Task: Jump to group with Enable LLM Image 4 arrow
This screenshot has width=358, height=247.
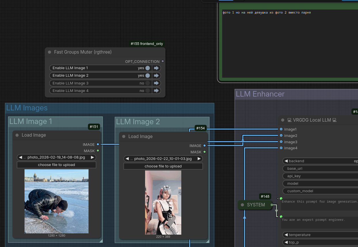Action: coord(156,90)
